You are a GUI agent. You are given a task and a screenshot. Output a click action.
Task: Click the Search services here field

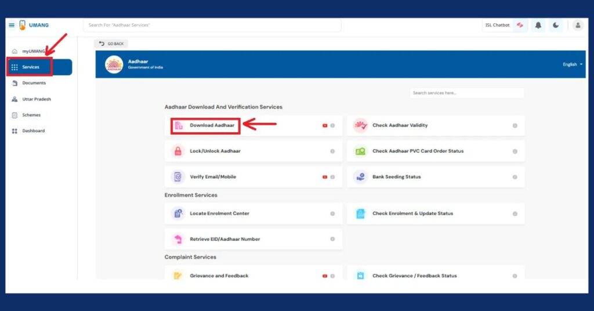(x=467, y=93)
